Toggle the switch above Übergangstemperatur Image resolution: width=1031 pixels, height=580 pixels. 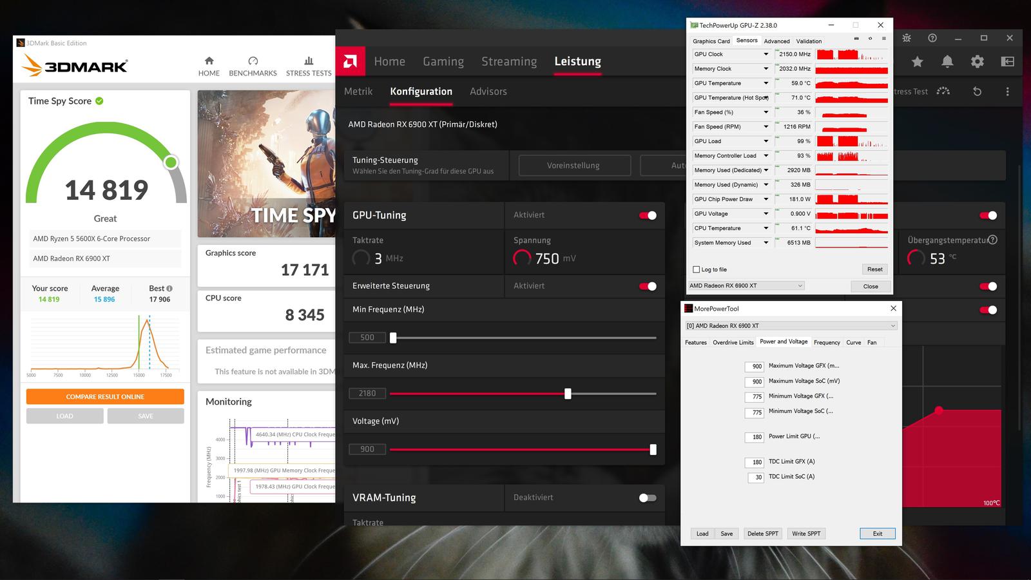[988, 215]
